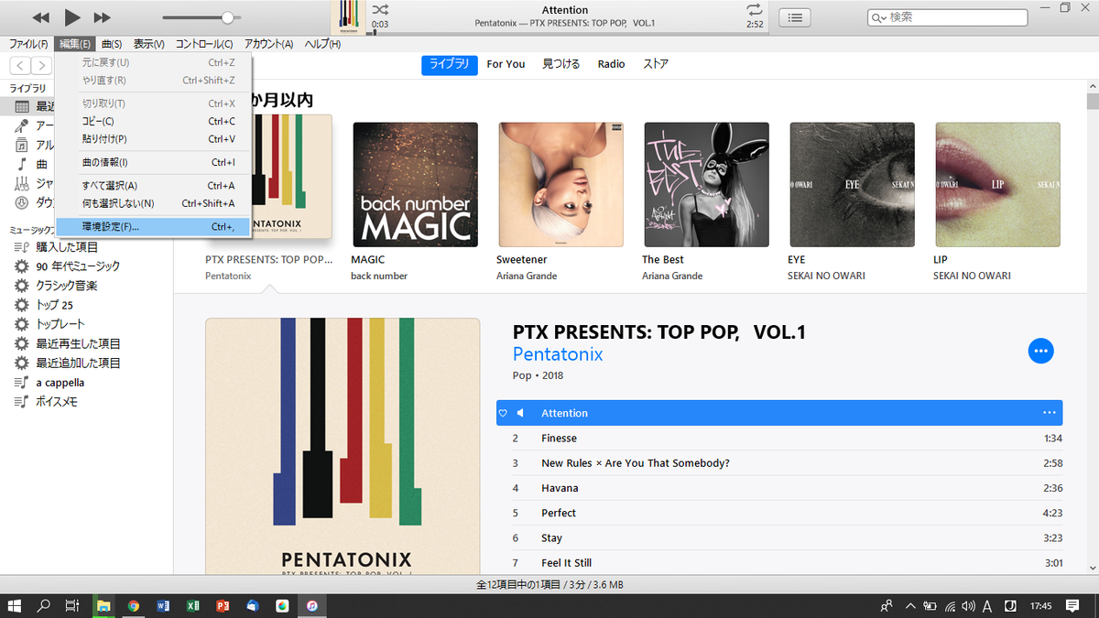Open Excel from the taskbar

pos(193,605)
